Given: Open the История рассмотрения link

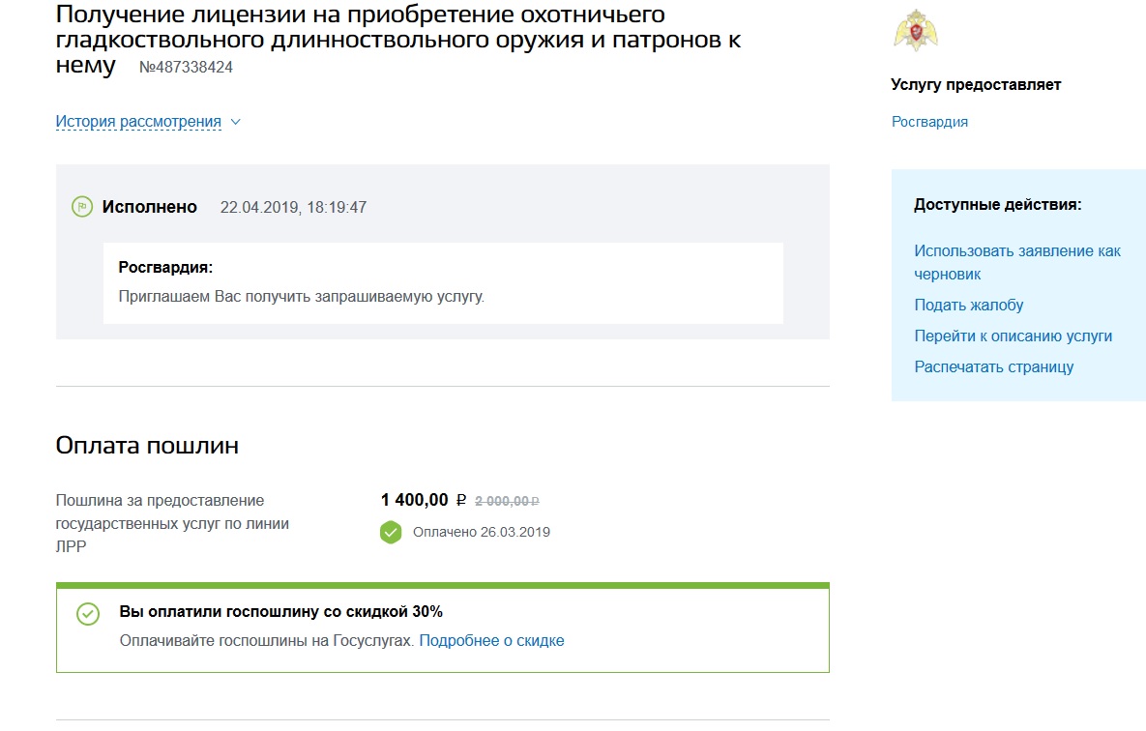Looking at the screenshot, I should 138,122.
